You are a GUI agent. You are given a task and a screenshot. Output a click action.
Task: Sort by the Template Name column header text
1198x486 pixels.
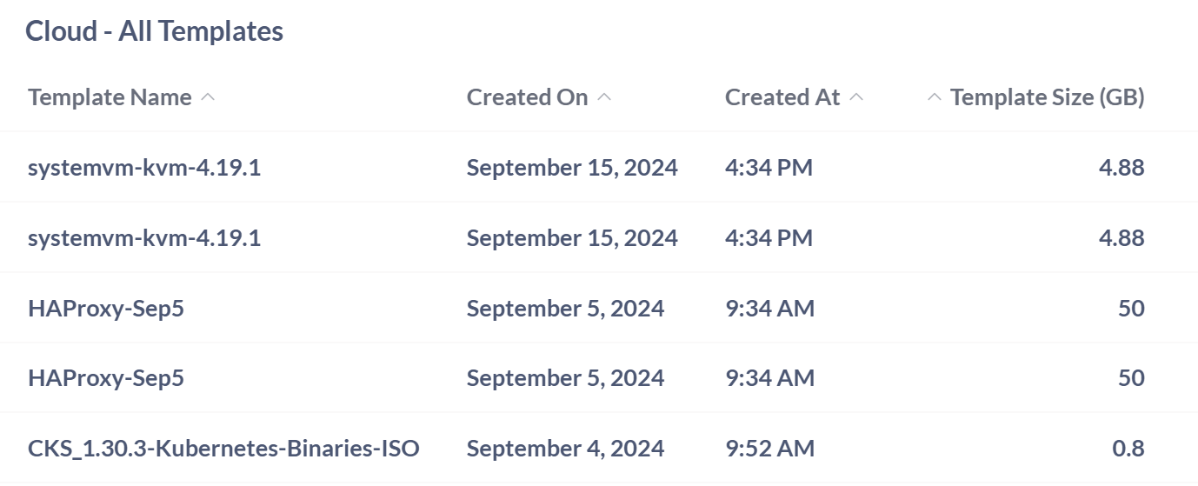click(110, 97)
